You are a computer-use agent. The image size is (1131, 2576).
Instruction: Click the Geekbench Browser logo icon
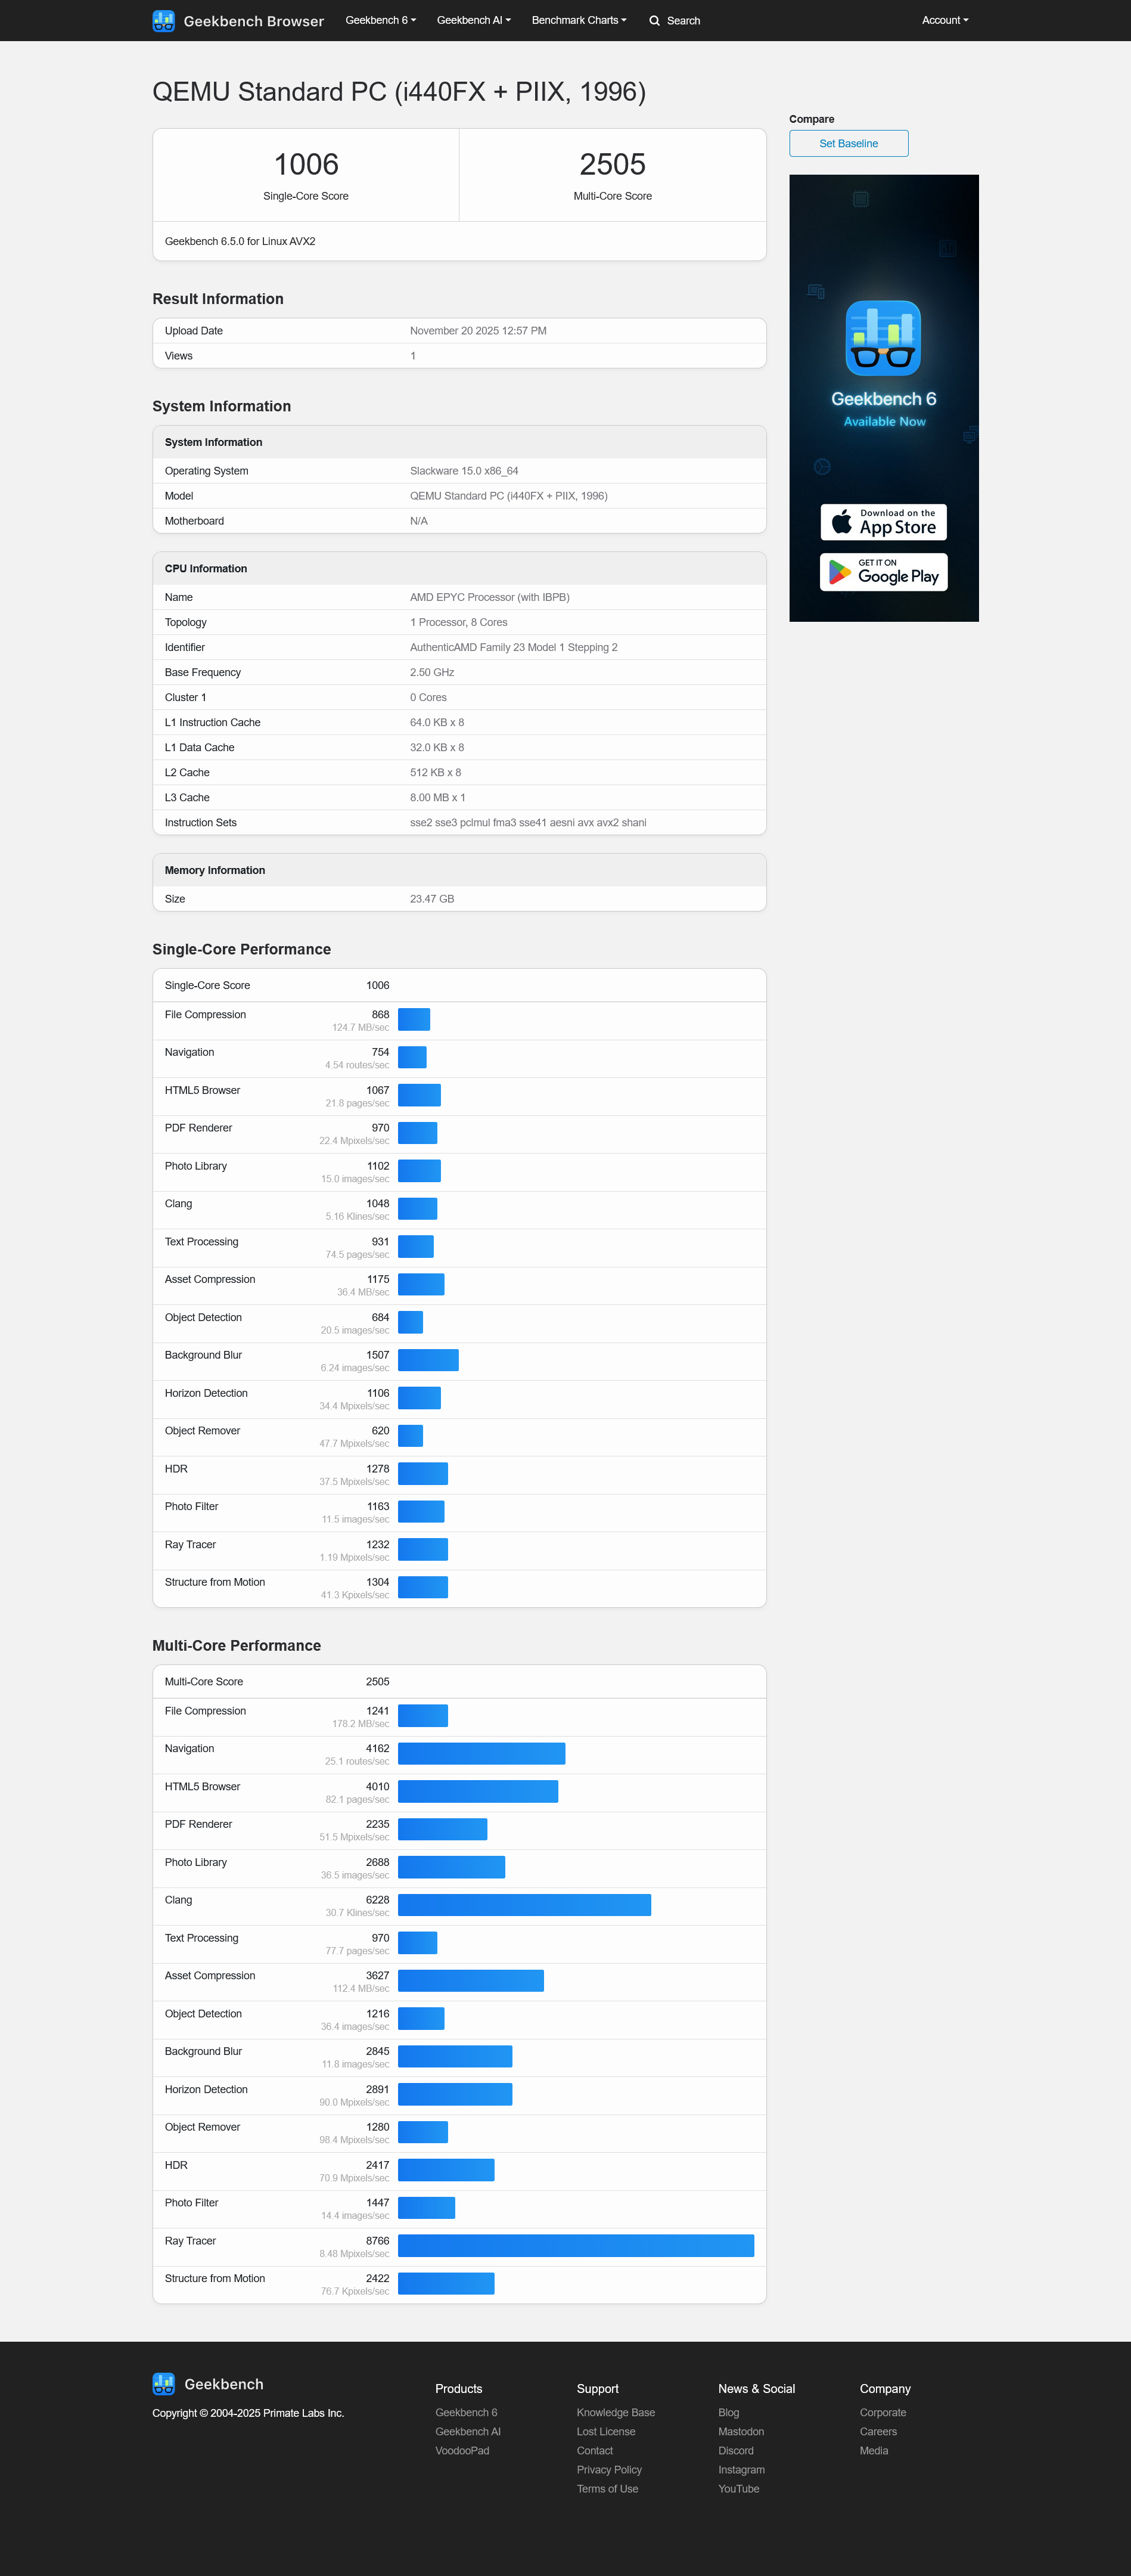[x=163, y=20]
